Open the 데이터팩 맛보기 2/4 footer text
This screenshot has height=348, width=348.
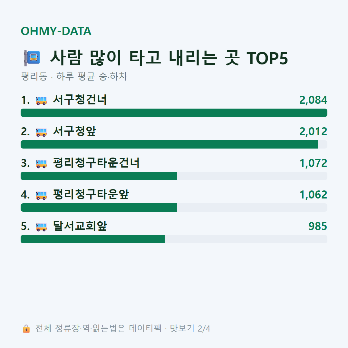point(169,328)
